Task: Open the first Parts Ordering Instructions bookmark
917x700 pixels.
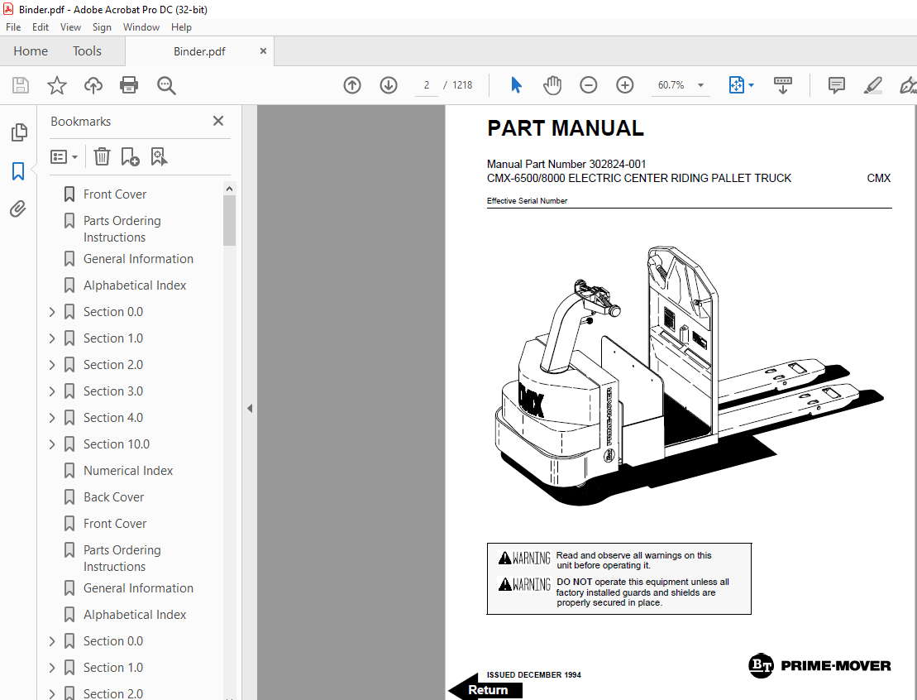Action: tap(122, 229)
